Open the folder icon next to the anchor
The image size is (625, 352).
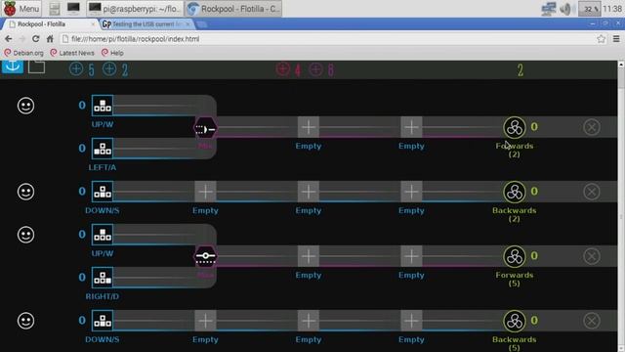36,66
